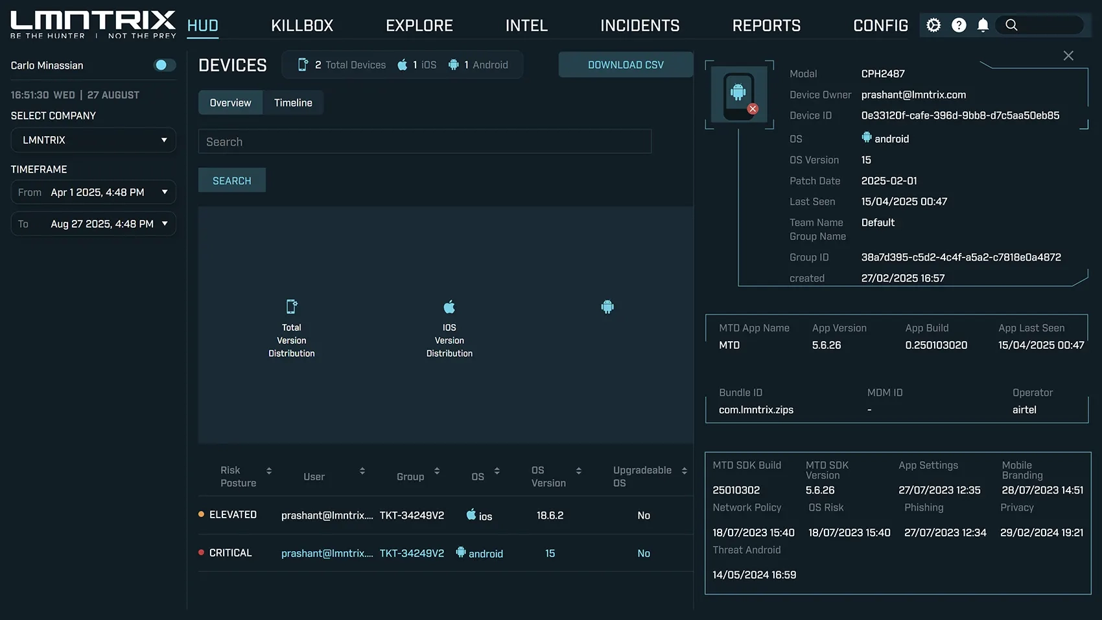Open the INCIDENTS menu
This screenshot has width=1102, height=620.
point(640,26)
